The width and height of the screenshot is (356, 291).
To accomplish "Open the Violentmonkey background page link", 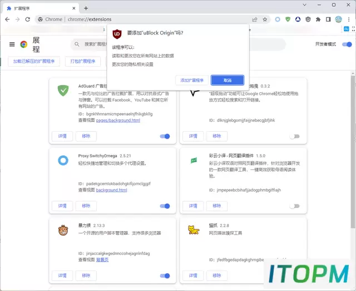I will pos(102,260).
